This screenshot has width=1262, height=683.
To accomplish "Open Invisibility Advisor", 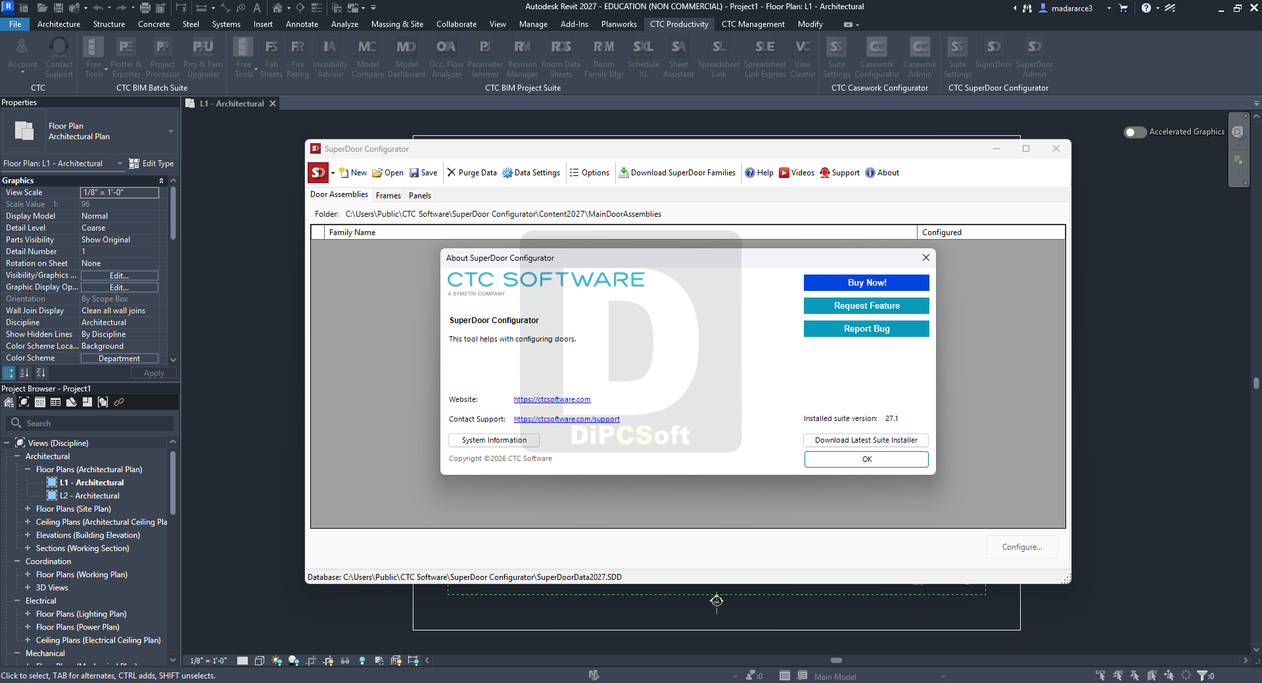I will pyautogui.click(x=330, y=58).
